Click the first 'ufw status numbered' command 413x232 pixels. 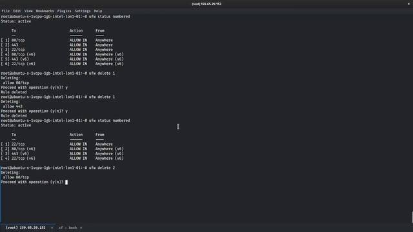click(x=109, y=17)
